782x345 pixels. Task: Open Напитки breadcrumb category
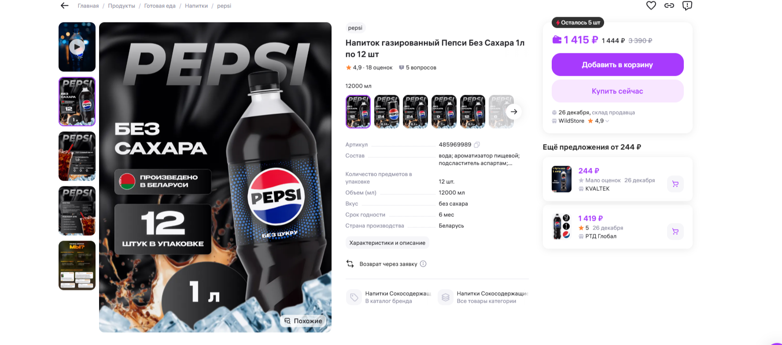tap(196, 6)
